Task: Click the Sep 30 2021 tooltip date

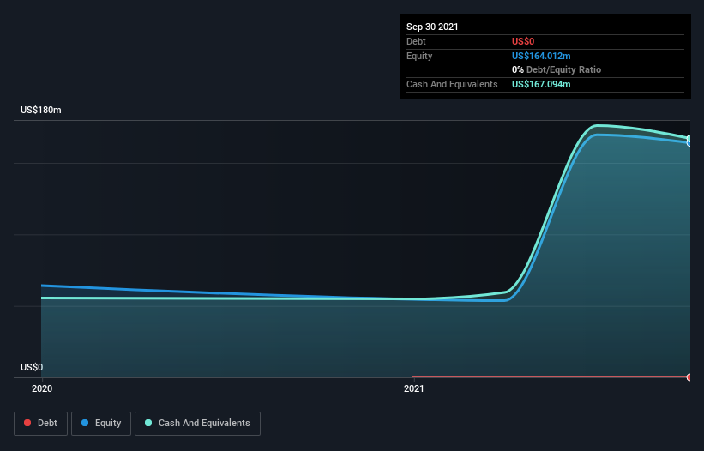Action: [x=432, y=27]
